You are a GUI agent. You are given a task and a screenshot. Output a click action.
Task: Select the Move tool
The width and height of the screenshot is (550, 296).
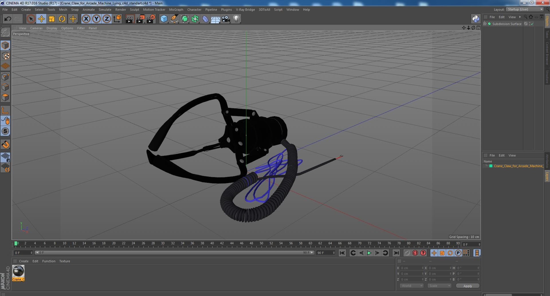coord(41,19)
